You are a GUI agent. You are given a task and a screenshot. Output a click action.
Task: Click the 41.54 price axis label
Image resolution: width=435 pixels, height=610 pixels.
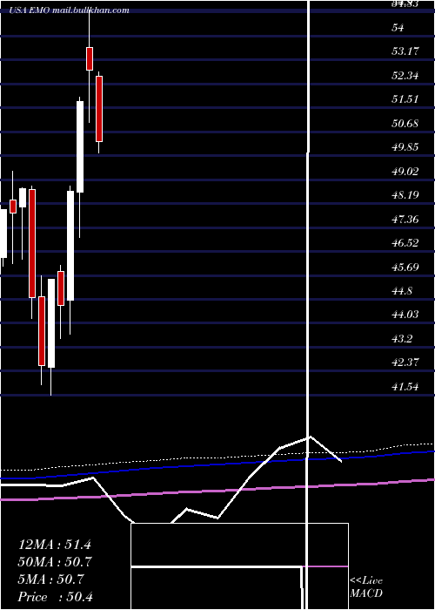click(405, 387)
